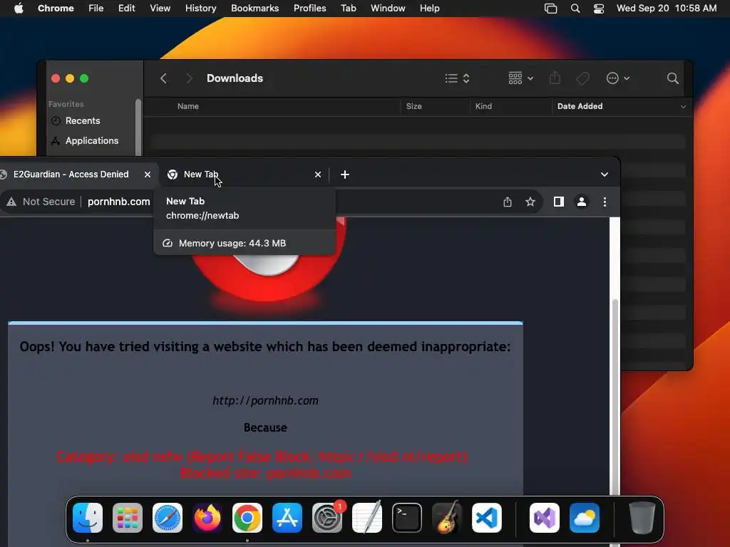This screenshot has width=730, height=547.
Task: Open Chrome three-dot menu
Action: tap(605, 202)
